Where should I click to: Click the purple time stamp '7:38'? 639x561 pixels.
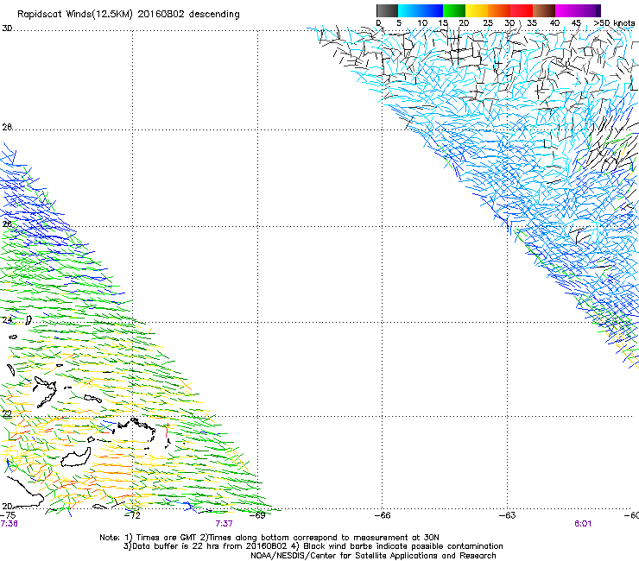pyautogui.click(x=9, y=524)
